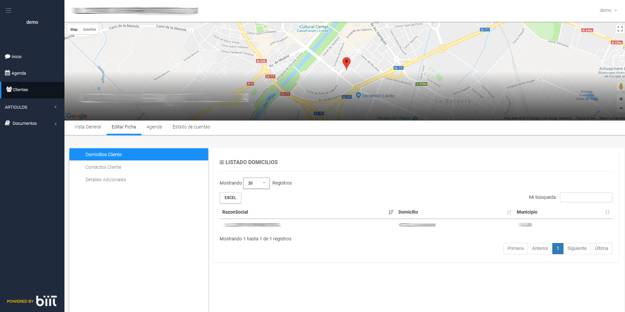The image size is (625, 312).
Task: Click the Decathlon Lleida map marker
Action: coord(358,95)
